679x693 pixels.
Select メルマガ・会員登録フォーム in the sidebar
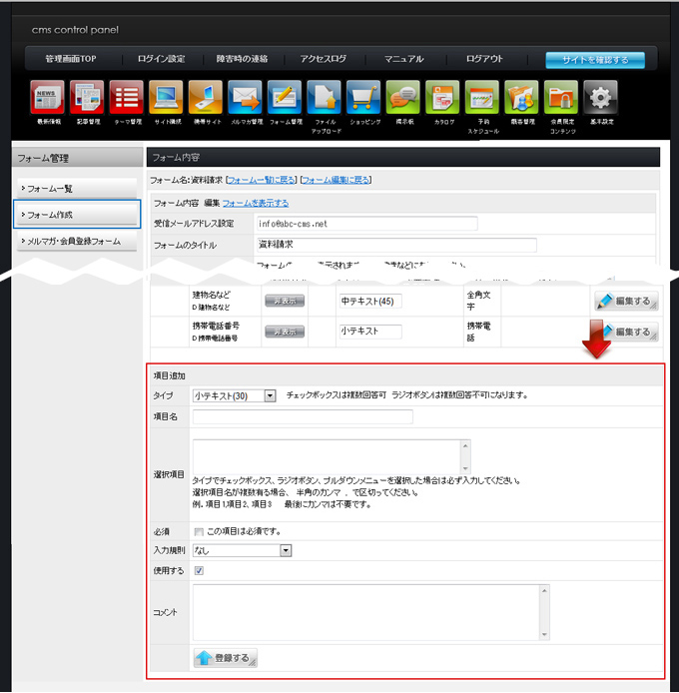click(x=77, y=241)
